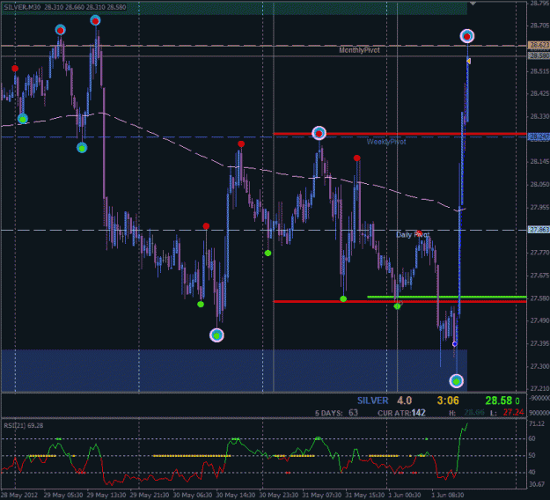Click the 30 May 14:30 time label

236,496
